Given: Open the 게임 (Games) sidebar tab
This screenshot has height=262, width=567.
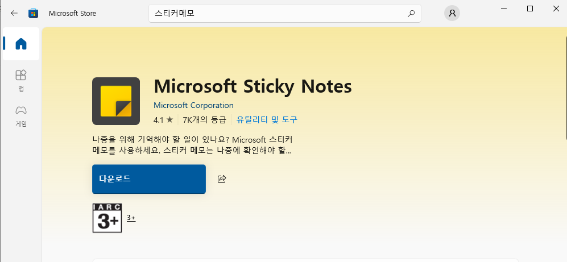Looking at the screenshot, I should click(x=21, y=116).
